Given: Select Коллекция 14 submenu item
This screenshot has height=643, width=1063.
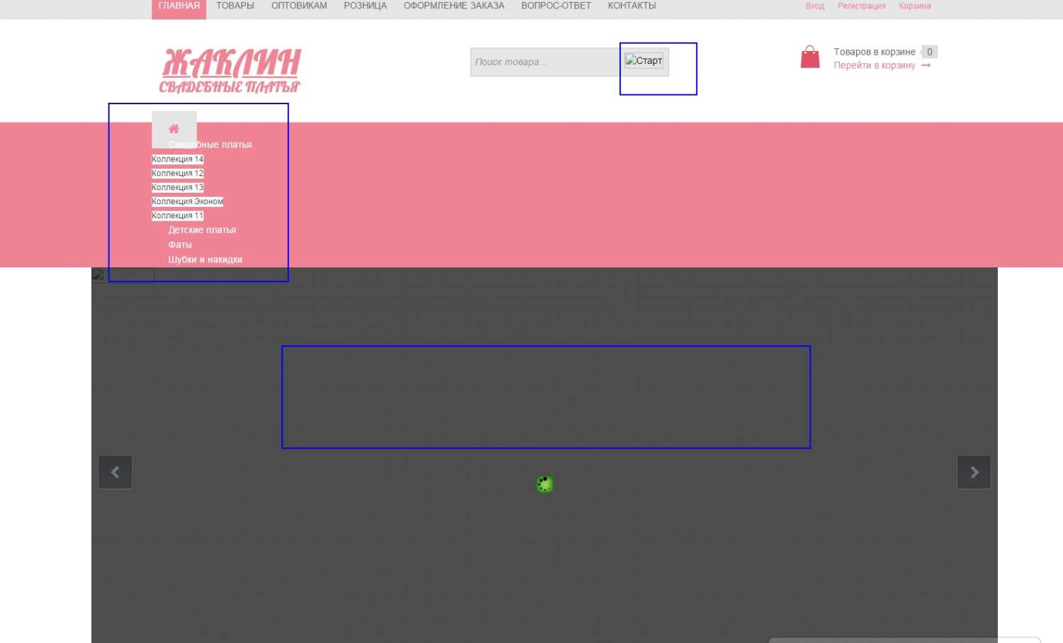Looking at the screenshot, I should pyautogui.click(x=177, y=160).
